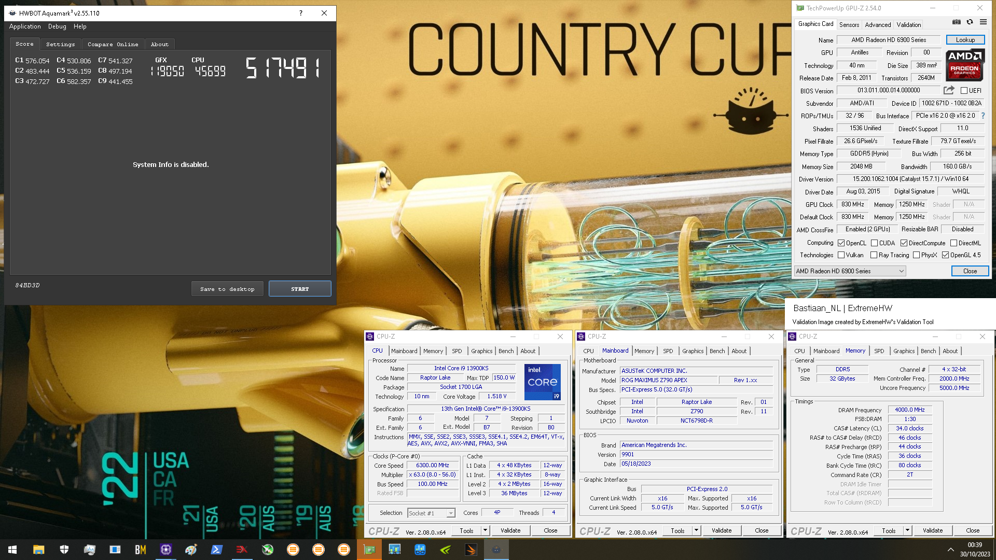Click GPU-Z refresh arrows icon
This screenshot has width=996, height=560.
(970, 22)
